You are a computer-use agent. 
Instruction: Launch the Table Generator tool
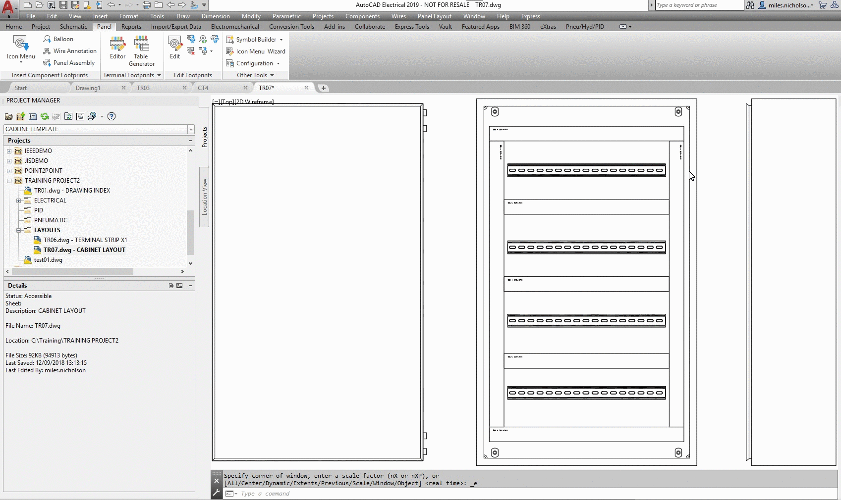[142, 50]
